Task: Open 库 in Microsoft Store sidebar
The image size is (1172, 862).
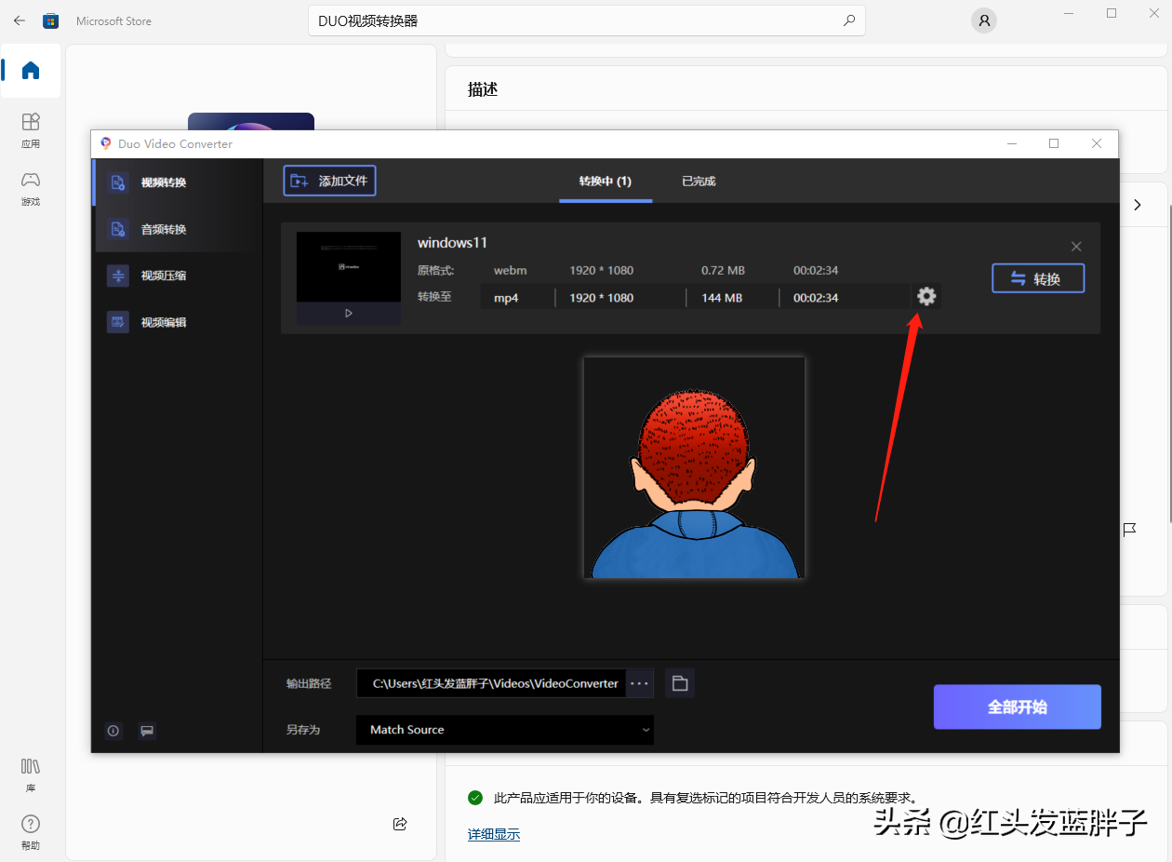Action: (x=31, y=774)
